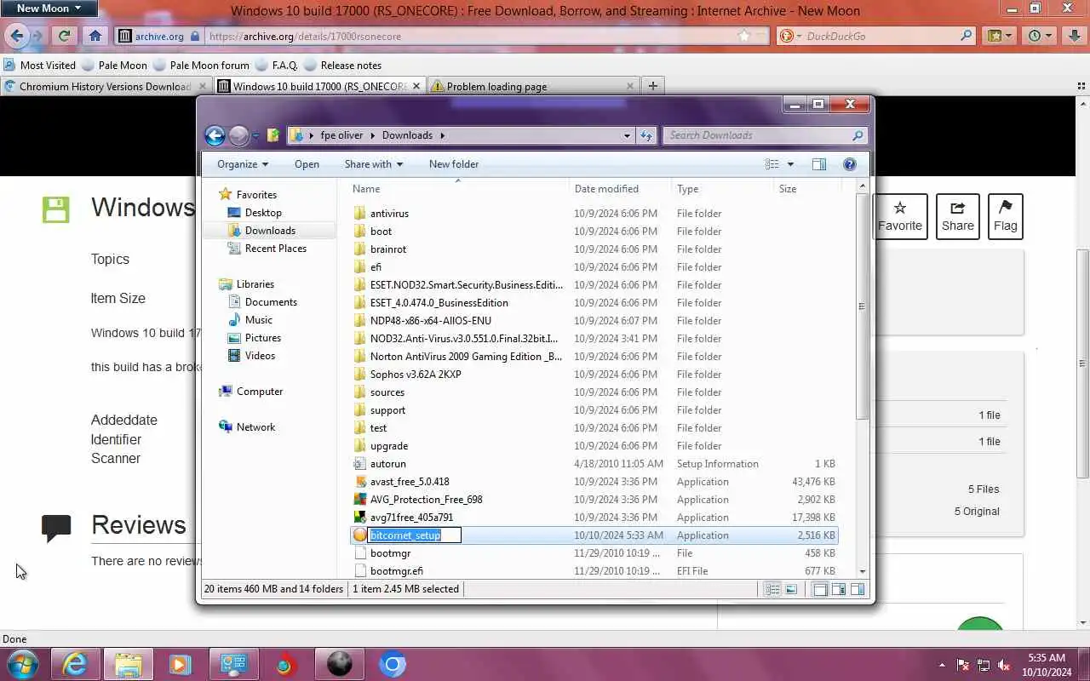Click the Action Center flag tray icon
The height and width of the screenshot is (681, 1090).
[x=963, y=665]
